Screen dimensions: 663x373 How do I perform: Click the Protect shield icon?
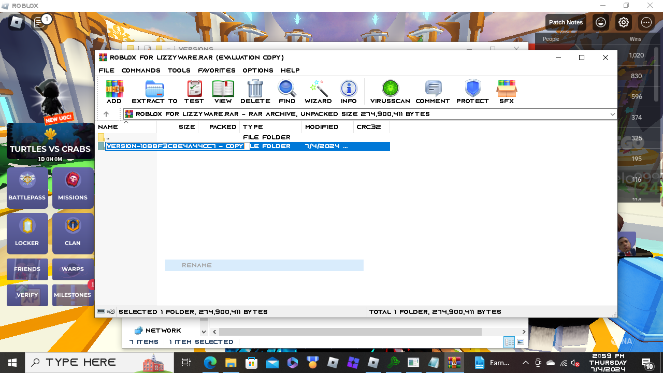472,92
